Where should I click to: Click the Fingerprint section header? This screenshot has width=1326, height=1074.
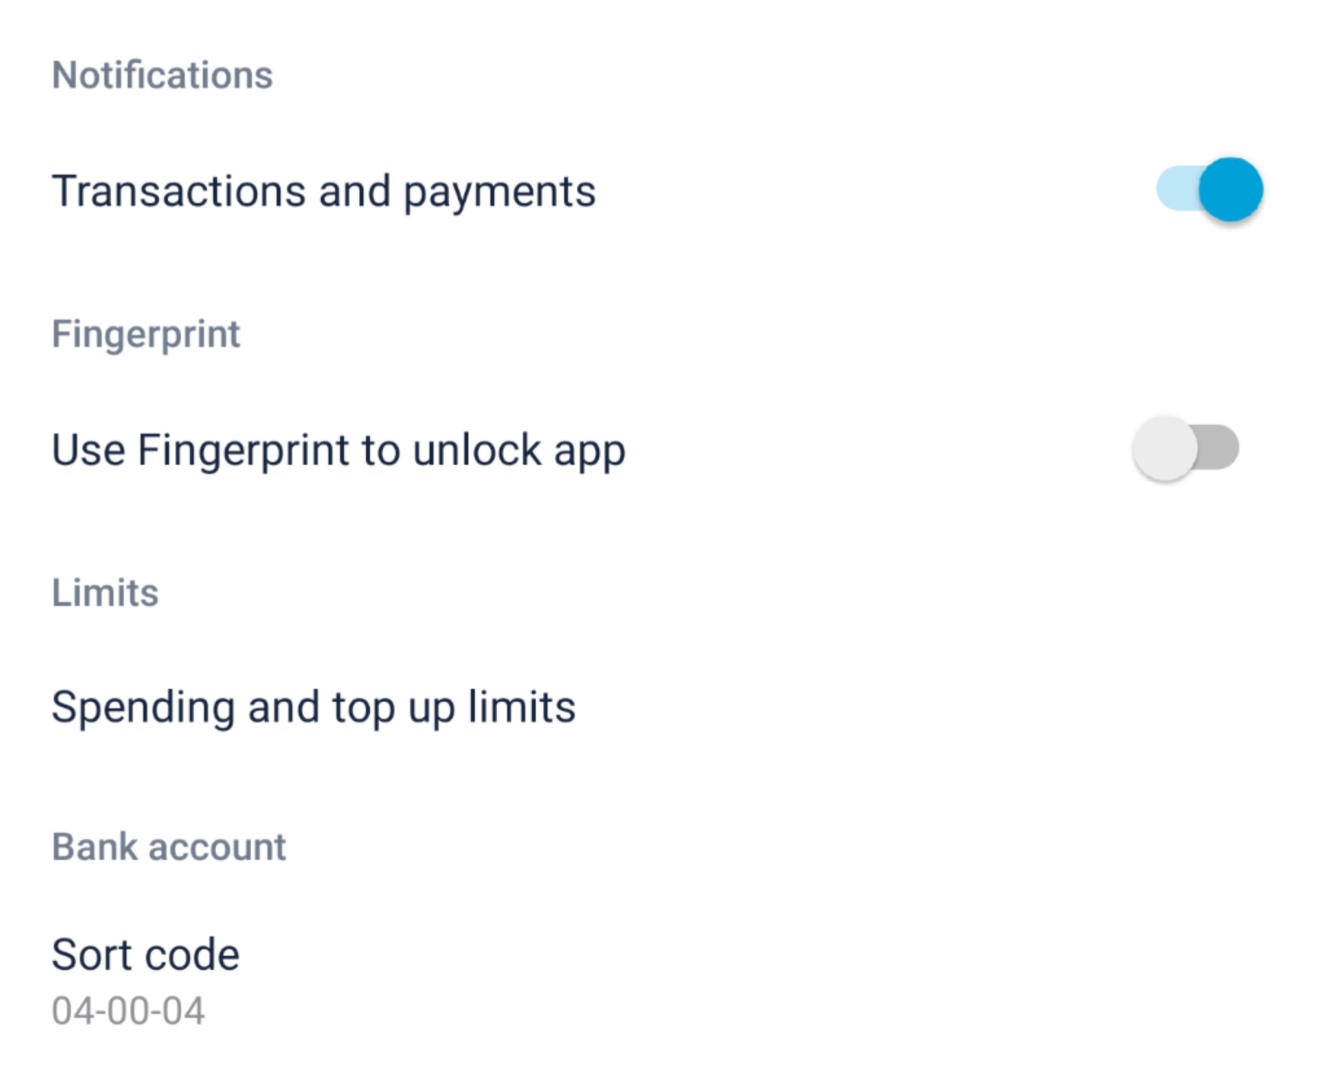(146, 334)
